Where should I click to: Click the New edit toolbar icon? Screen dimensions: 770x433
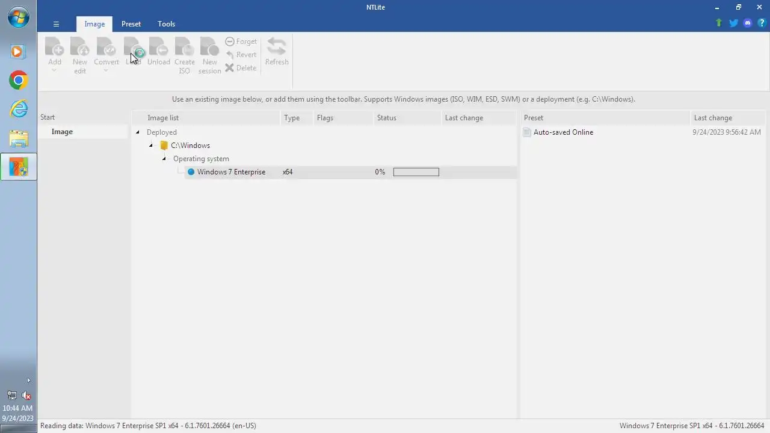[x=80, y=47]
